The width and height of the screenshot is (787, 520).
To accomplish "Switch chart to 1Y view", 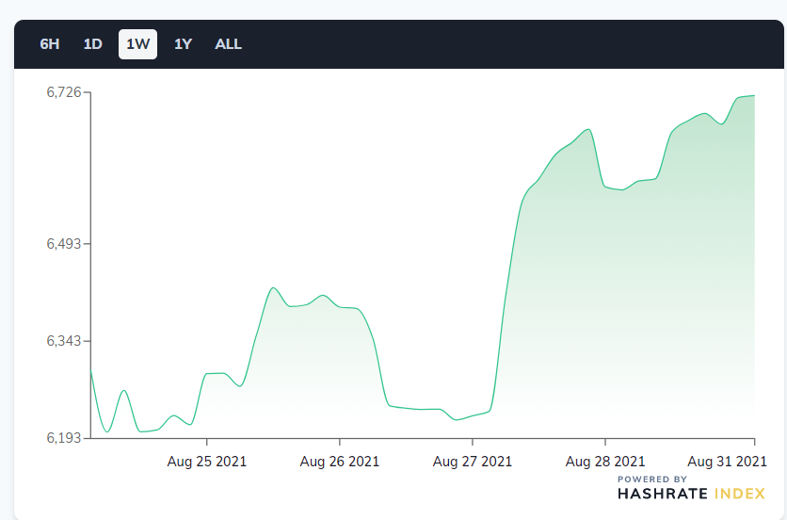I will pos(184,44).
